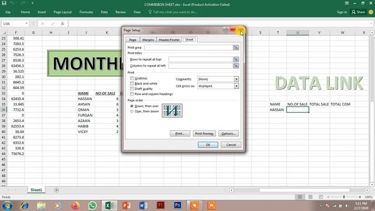
Task: Enable Black and white printing checkbox
Action: coord(132,83)
